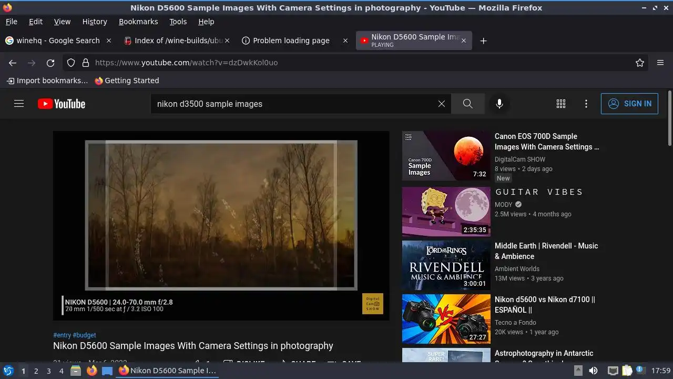This screenshot has width=673, height=379.
Task: Open the Tools menu
Action: 178,22
